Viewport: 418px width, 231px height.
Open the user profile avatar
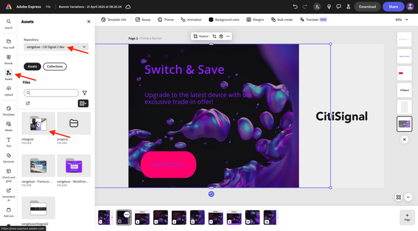410,7
